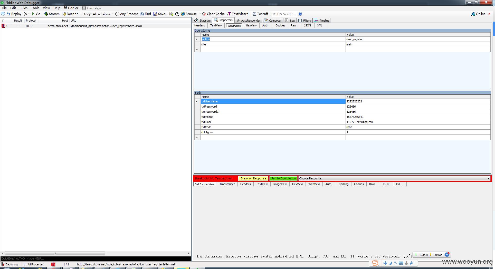The height and width of the screenshot is (269, 495).
Task: Click the Remove sessions X icon
Action: coord(26,14)
